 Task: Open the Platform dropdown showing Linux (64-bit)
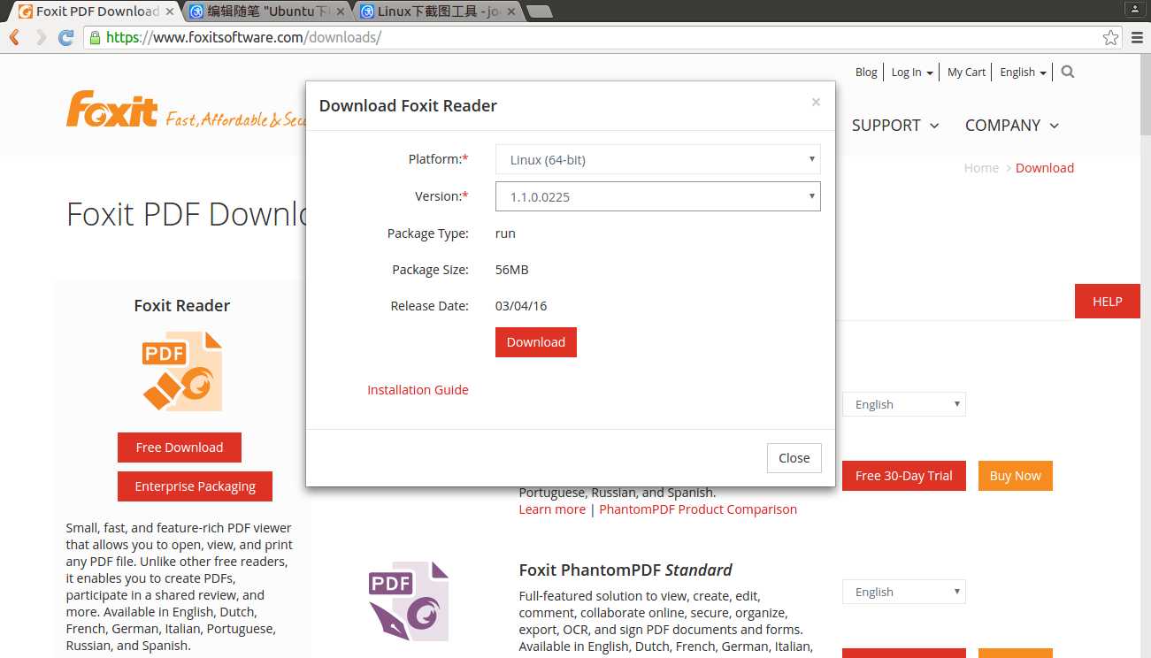coord(658,160)
